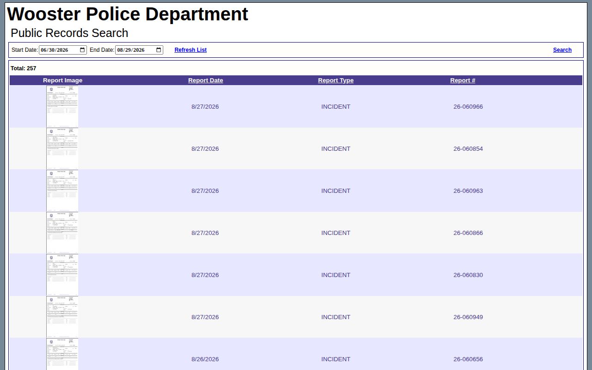This screenshot has height=370, width=592.
Task: Click INCIDENT type in row 26-060854
Action: coord(336,149)
